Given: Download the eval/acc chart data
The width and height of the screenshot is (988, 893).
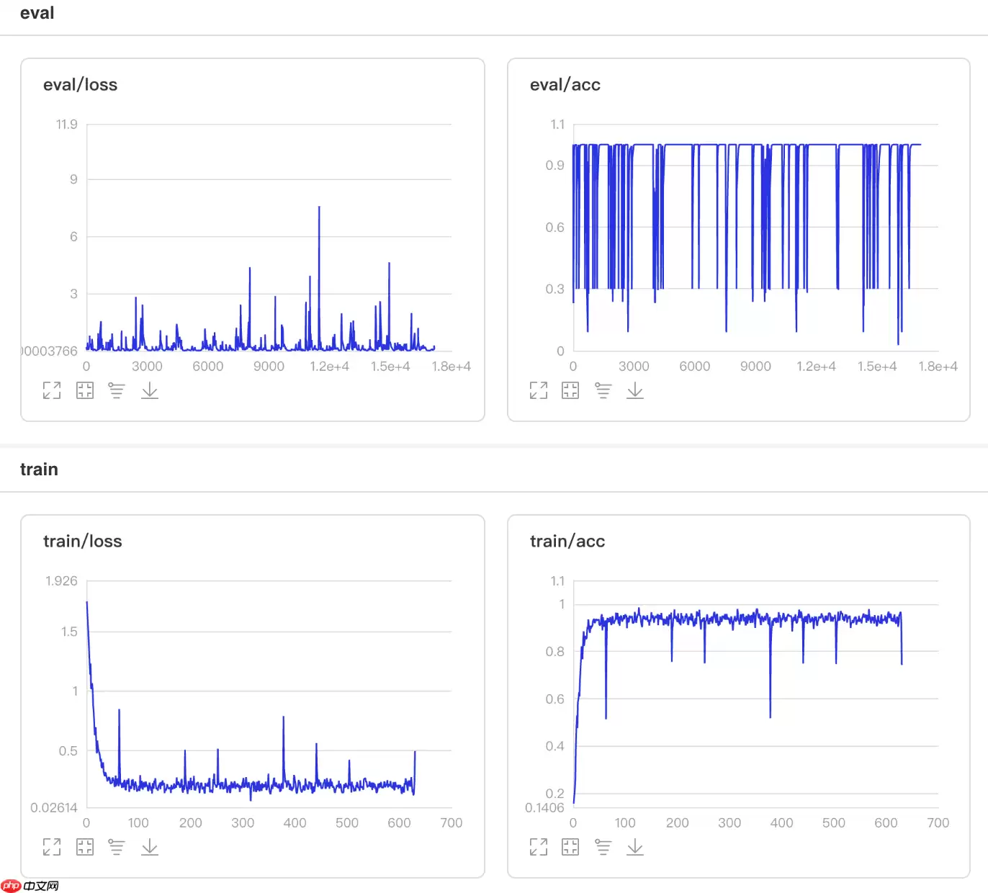Looking at the screenshot, I should point(635,390).
